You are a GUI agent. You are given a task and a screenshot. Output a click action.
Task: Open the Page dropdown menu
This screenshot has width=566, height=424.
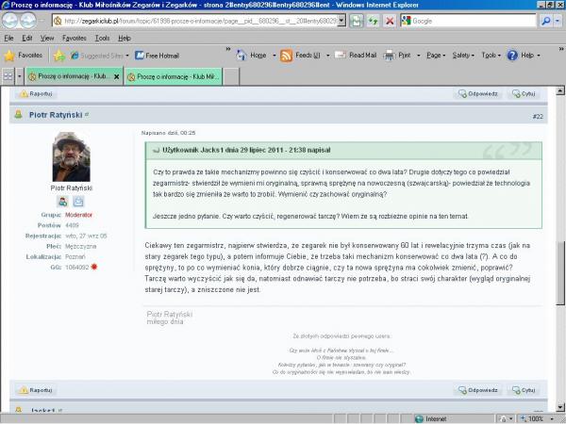(x=436, y=56)
